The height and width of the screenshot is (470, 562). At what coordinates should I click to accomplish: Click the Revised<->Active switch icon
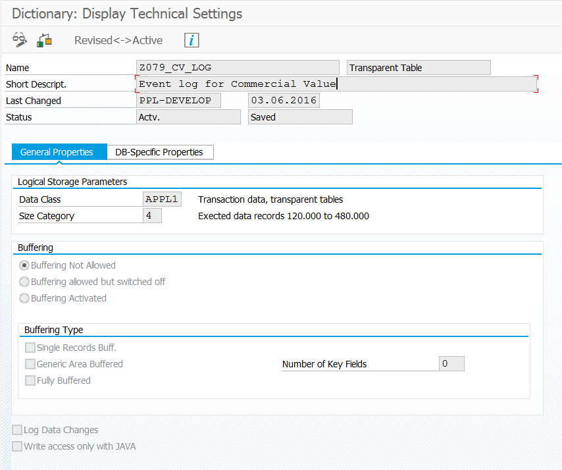click(43, 39)
